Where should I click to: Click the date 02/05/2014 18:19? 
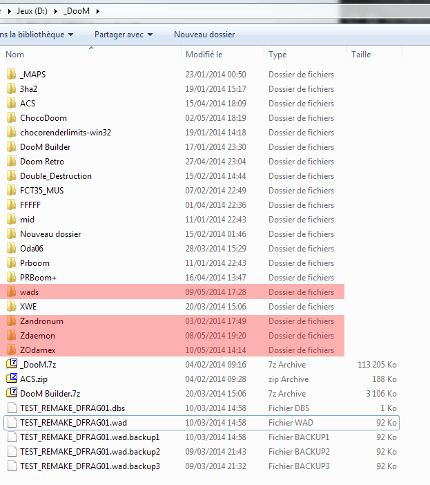(215, 118)
